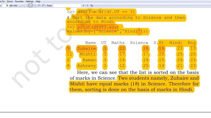Click the next page arrow icon
Viewport: 211px width, 118px height.
25,6
